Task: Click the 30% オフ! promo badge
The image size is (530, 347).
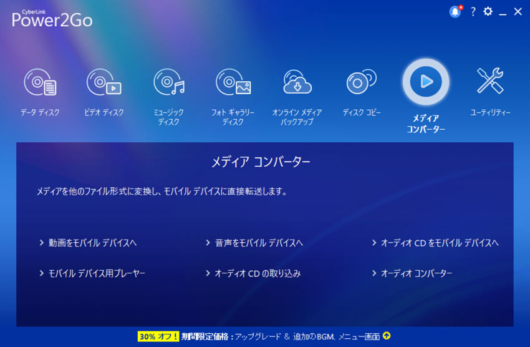Action: point(158,336)
